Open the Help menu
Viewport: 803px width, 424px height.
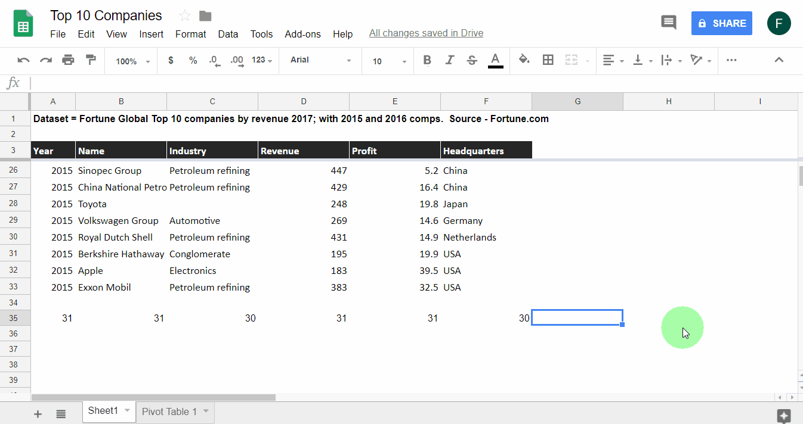pos(342,34)
